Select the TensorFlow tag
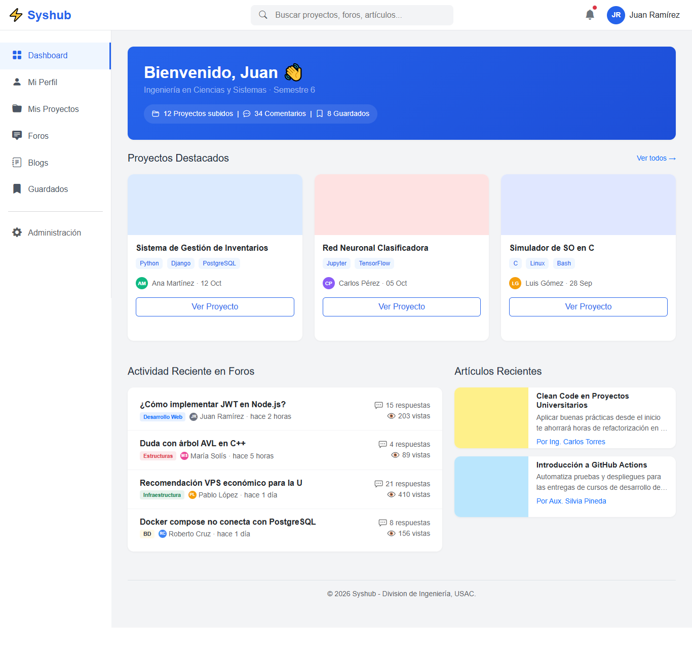Image resolution: width=692 pixels, height=658 pixels. pyautogui.click(x=374, y=263)
